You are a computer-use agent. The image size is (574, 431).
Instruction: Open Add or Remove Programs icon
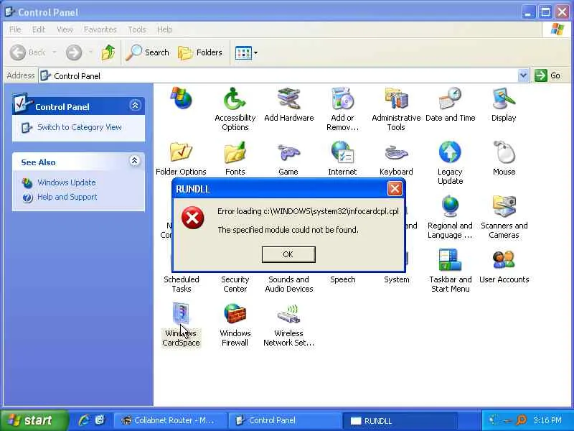point(342,109)
